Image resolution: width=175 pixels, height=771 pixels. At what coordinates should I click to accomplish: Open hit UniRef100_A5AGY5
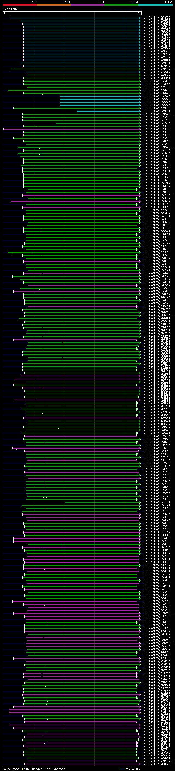tap(157, 33)
